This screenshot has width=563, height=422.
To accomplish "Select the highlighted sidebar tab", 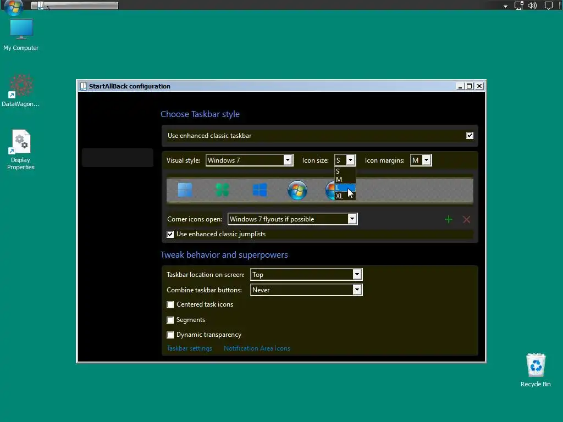I will point(118,158).
